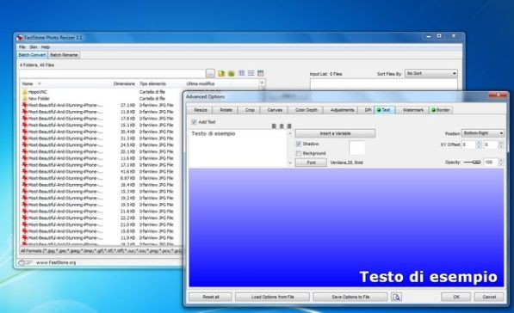Click the Ultima modifica column header
The width and height of the screenshot is (514, 313).
tap(201, 83)
